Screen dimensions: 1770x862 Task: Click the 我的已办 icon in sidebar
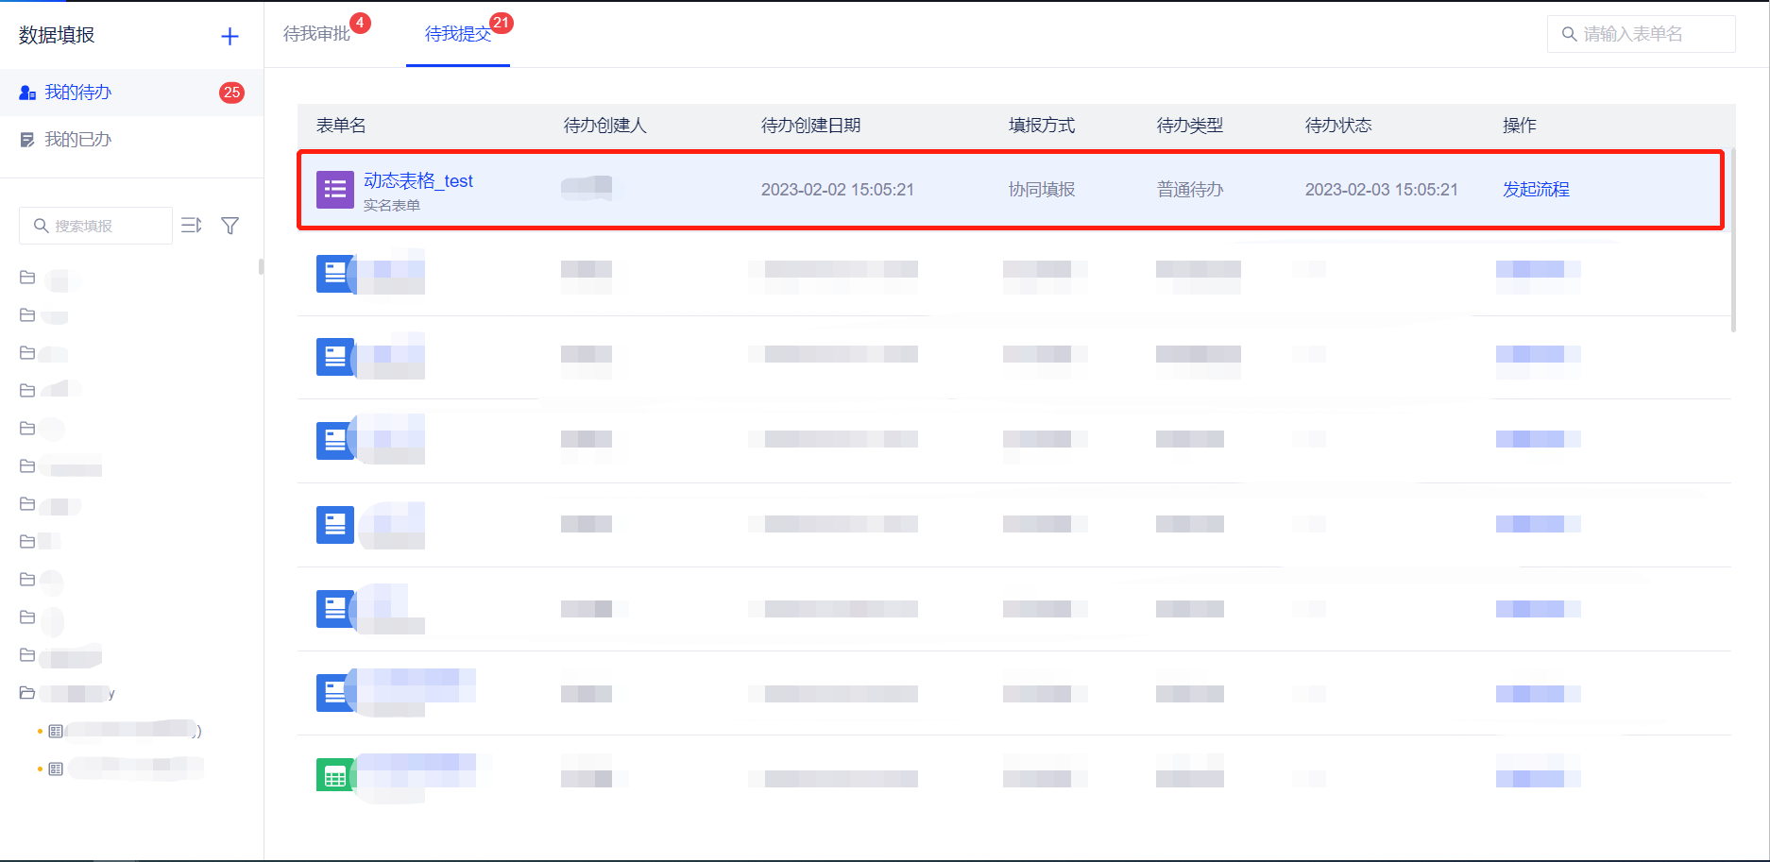click(27, 140)
